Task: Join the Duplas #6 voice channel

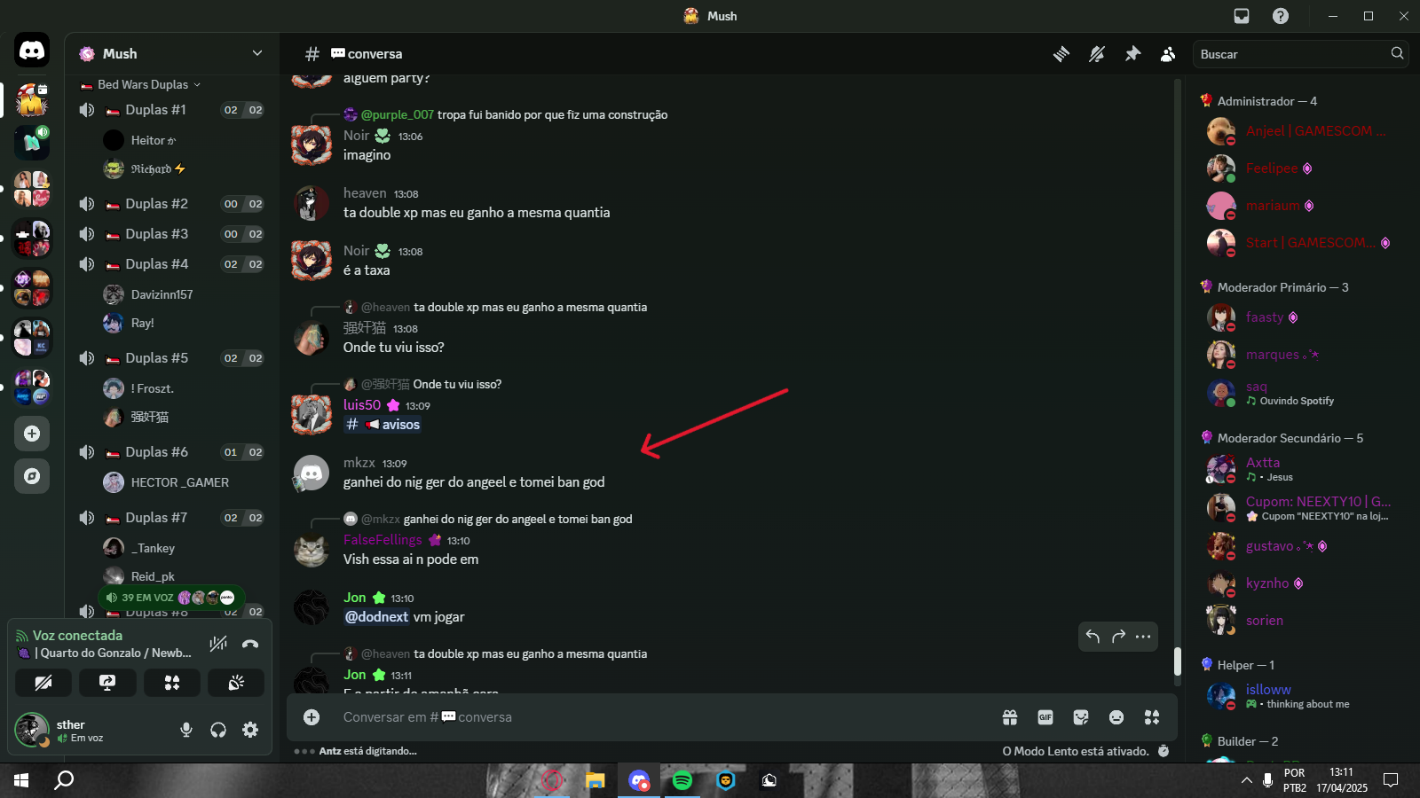Action: click(172, 452)
